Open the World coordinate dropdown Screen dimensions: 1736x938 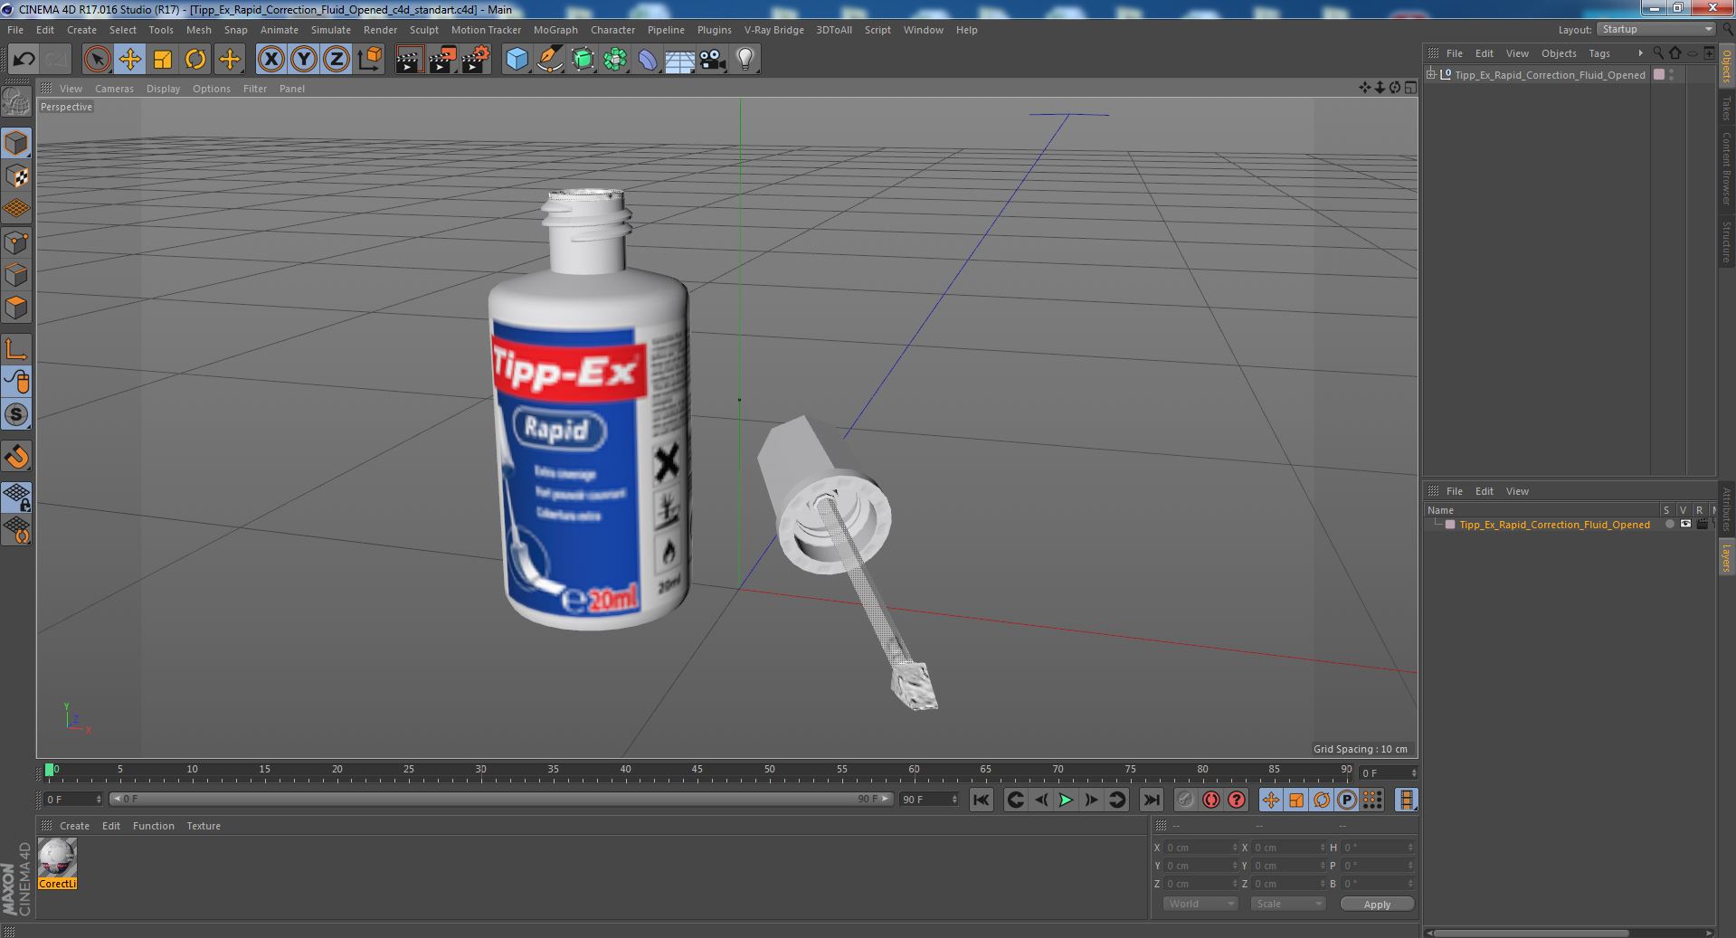[x=1200, y=904]
